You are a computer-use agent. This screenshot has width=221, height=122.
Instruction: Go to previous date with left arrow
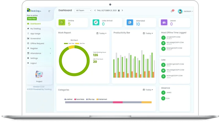(95, 11)
